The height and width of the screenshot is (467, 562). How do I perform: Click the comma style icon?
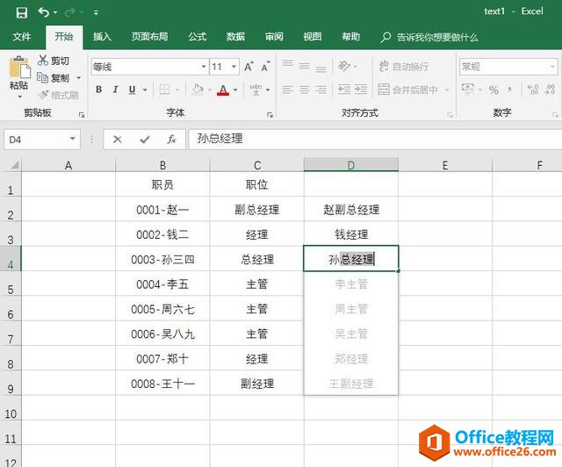coord(509,90)
